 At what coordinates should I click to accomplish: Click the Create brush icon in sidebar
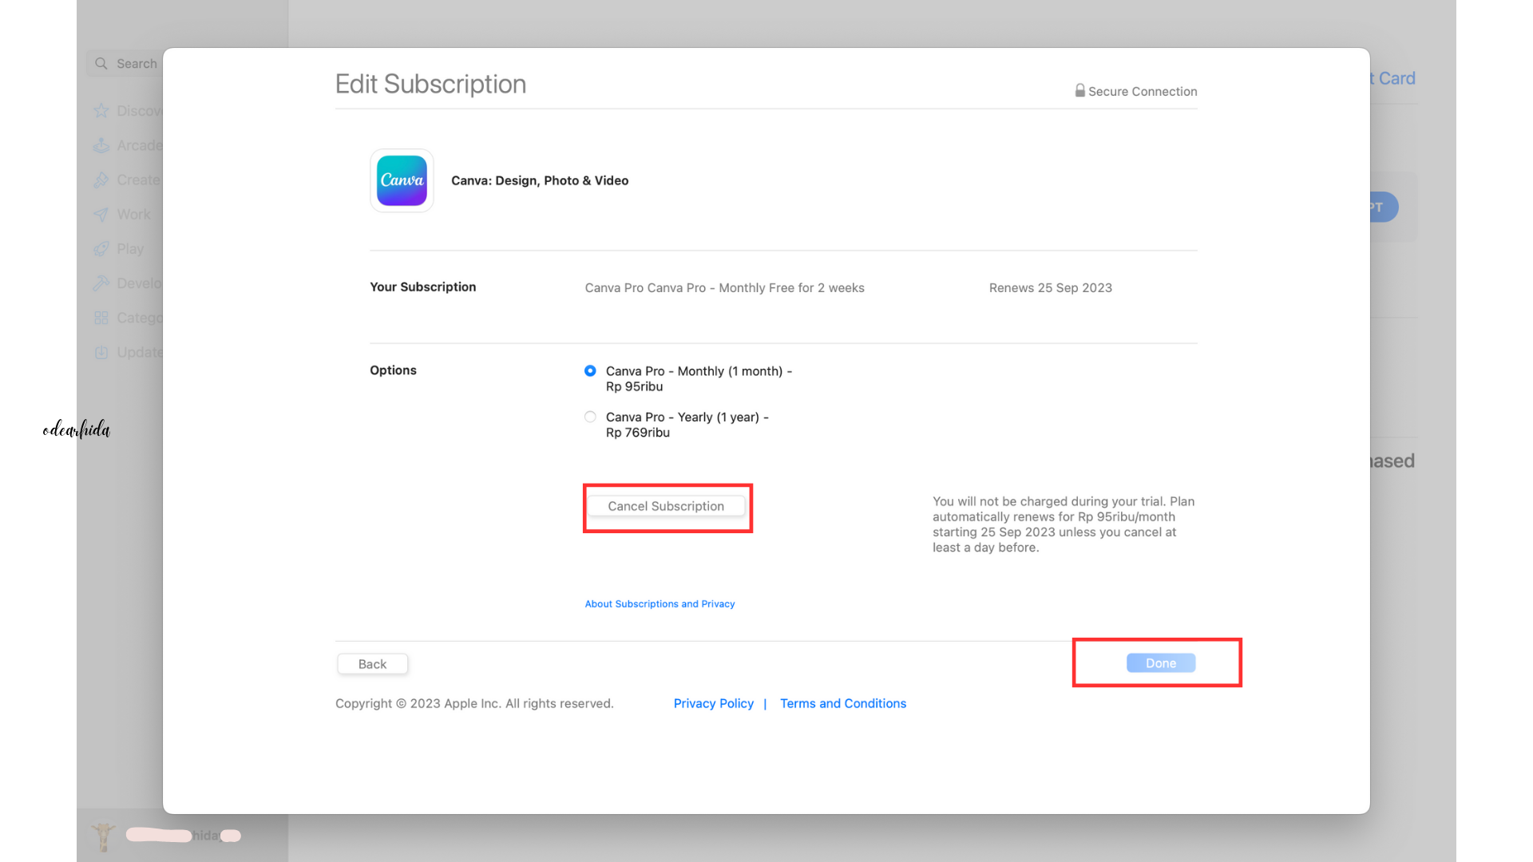coord(101,180)
